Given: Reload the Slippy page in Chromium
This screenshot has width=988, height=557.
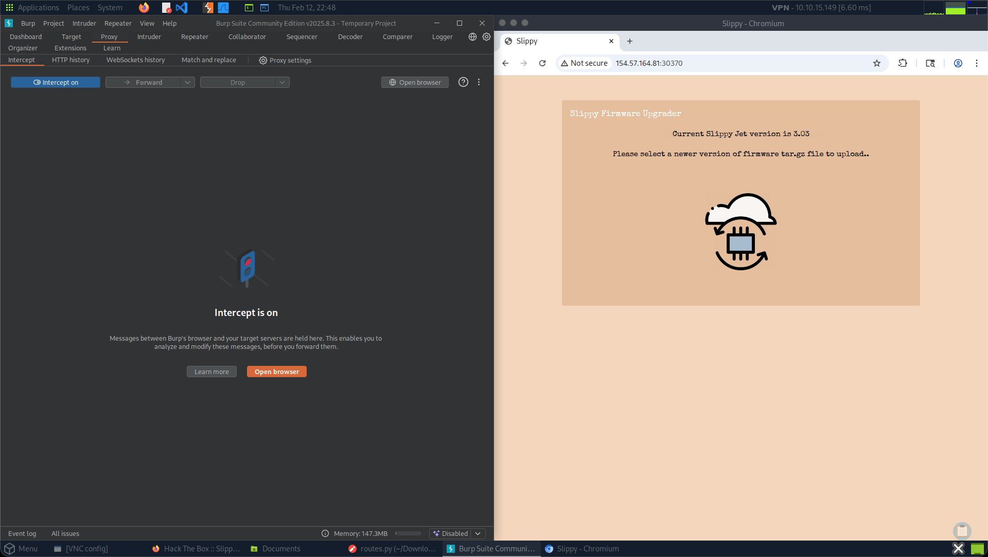Looking at the screenshot, I should coord(542,63).
